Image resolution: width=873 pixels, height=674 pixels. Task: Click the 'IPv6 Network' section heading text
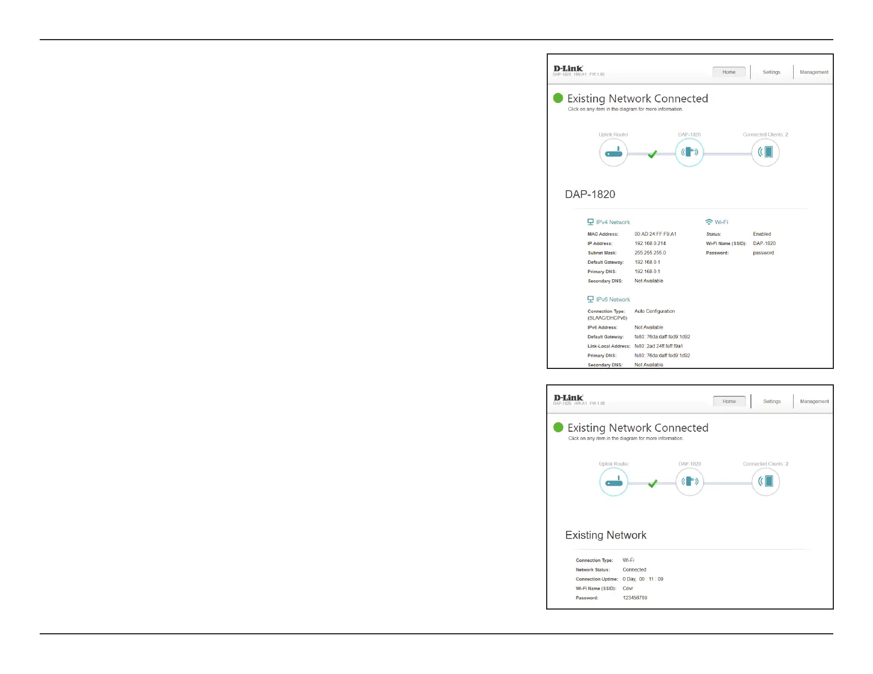(613, 300)
